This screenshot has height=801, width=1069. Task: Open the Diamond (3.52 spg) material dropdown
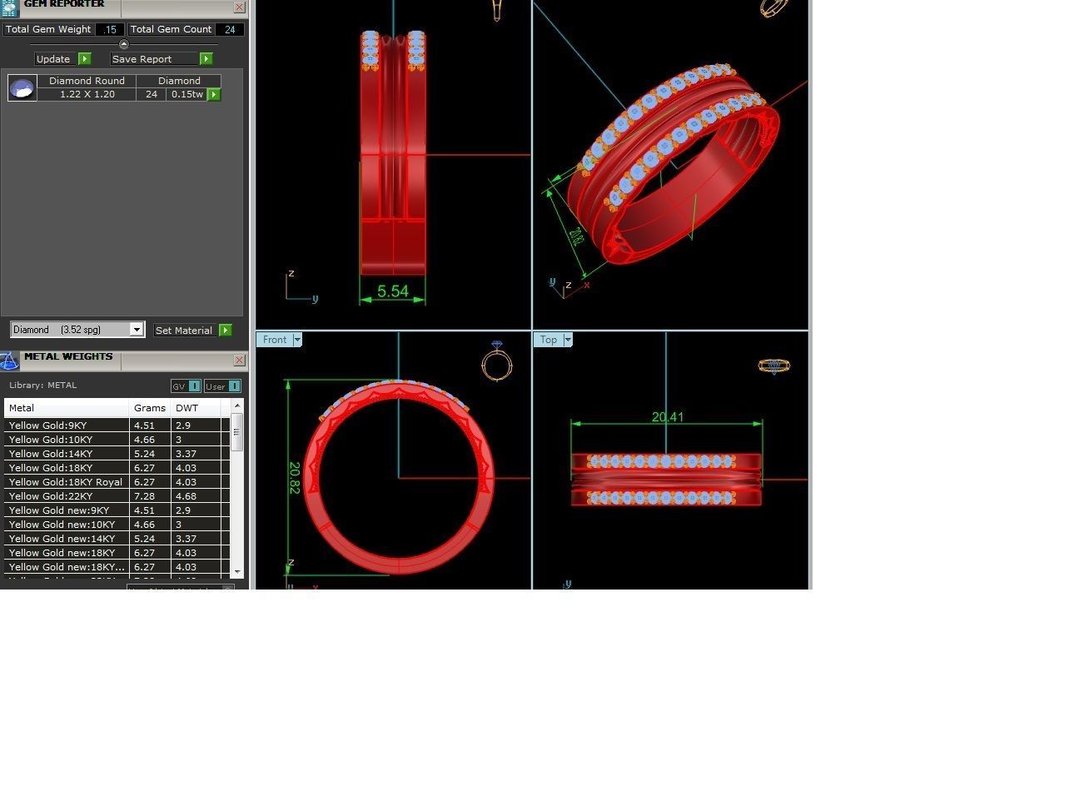click(x=137, y=330)
